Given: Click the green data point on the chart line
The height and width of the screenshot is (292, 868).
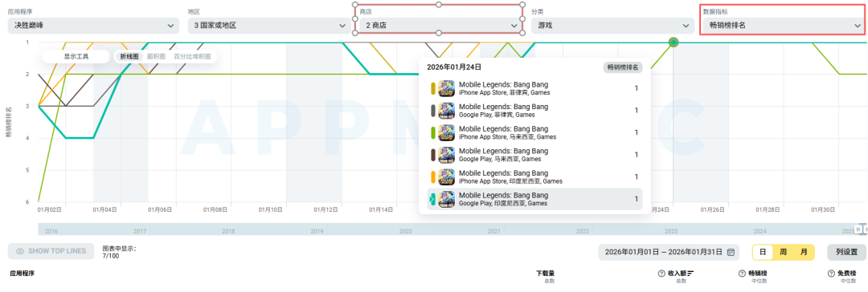Looking at the screenshot, I should [674, 42].
